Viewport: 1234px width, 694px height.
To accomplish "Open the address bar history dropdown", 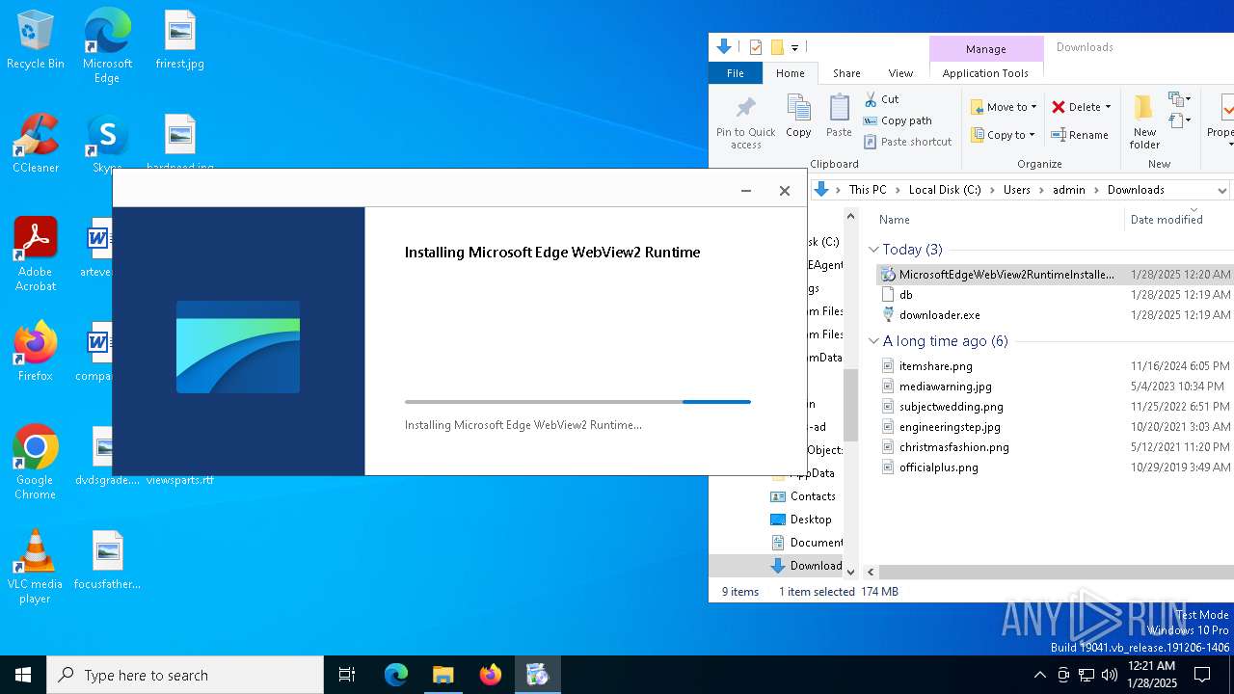I will tap(1221, 190).
